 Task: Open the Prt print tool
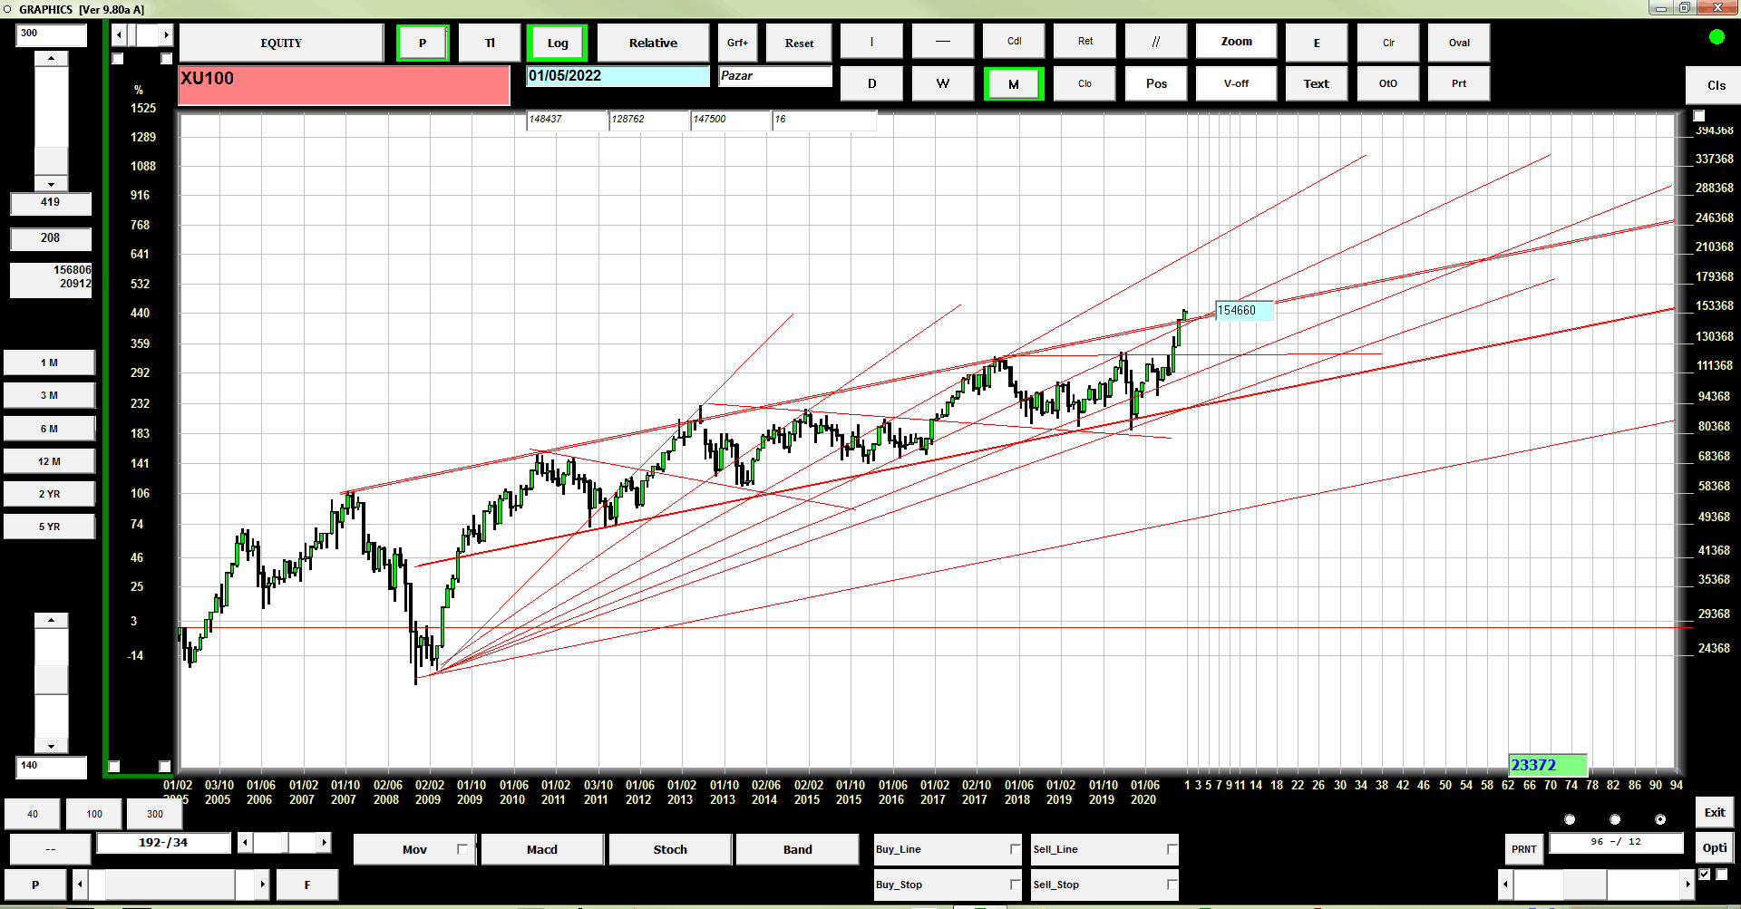tap(1459, 83)
